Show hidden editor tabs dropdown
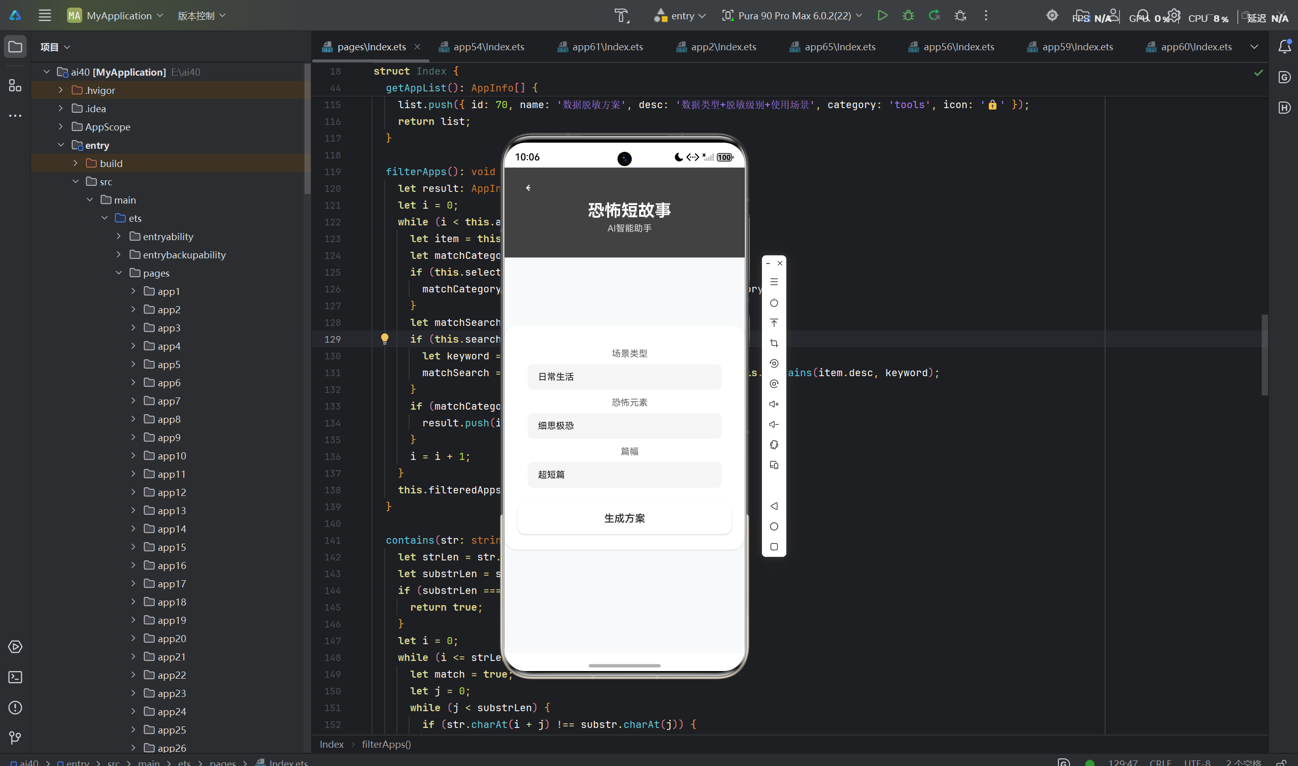This screenshot has height=766, width=1298. tap(1255, 47)
